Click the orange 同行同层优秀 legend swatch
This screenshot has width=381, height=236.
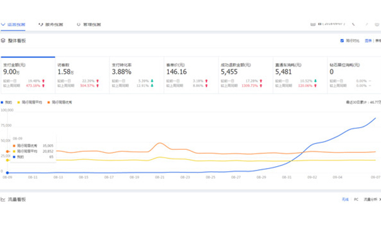49,103
